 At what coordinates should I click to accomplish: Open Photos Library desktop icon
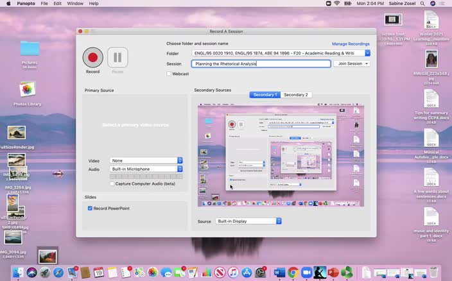pyautogui.click(x=27, y=90)
